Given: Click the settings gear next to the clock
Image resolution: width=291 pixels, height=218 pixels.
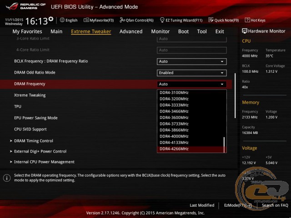Looking at the screenshot, I should 50,19.
